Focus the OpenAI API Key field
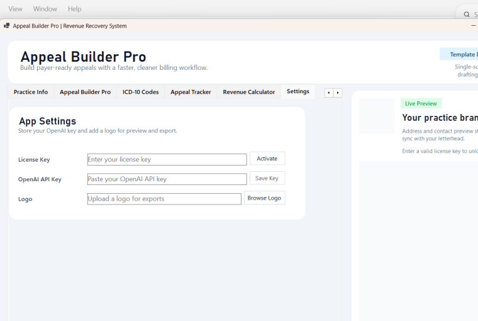The image size is (478, 321). point(167,179)
